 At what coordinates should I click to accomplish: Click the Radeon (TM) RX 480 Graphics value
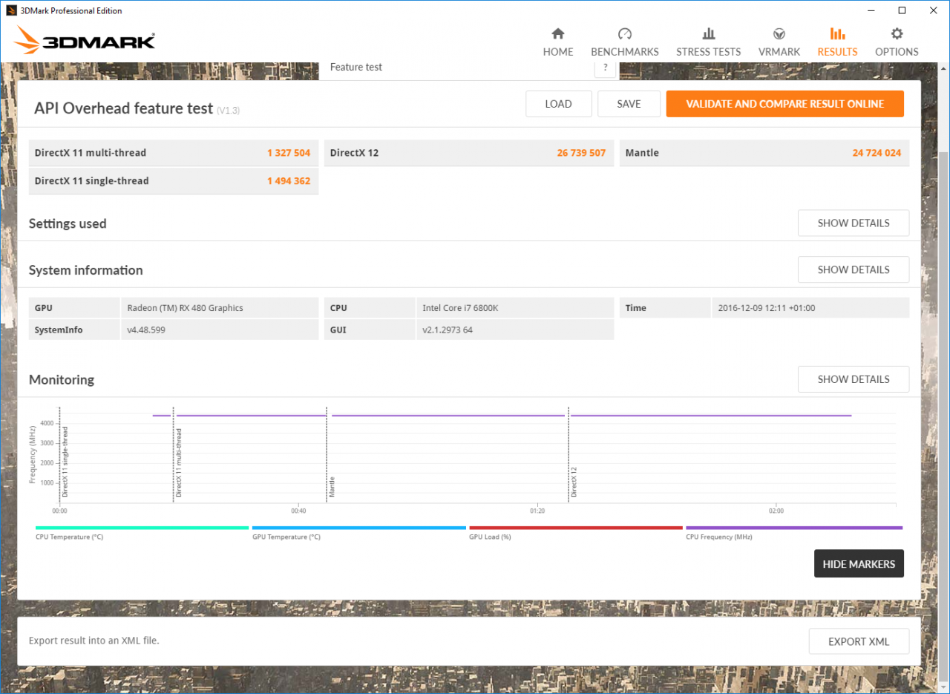pos(186,308)
